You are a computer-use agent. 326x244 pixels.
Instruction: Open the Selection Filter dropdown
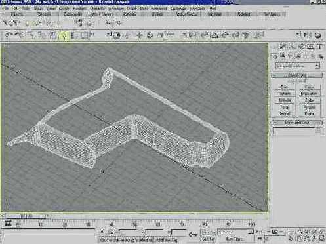(x=100, y=35)
